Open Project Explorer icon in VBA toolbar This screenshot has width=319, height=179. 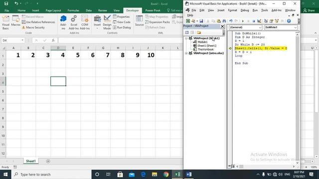point(266,21)
